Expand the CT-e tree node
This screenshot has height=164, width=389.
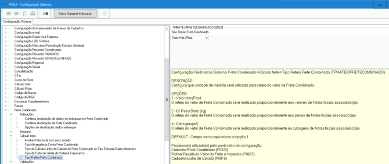click(x=6, y=76)
